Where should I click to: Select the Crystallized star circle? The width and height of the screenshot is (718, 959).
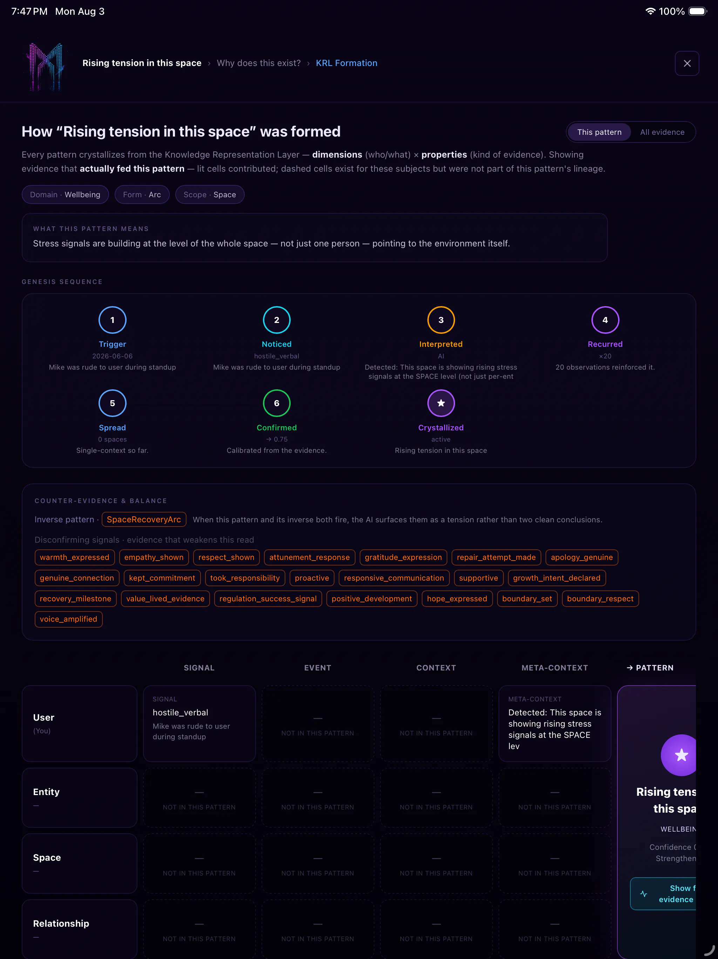(441, 403)
